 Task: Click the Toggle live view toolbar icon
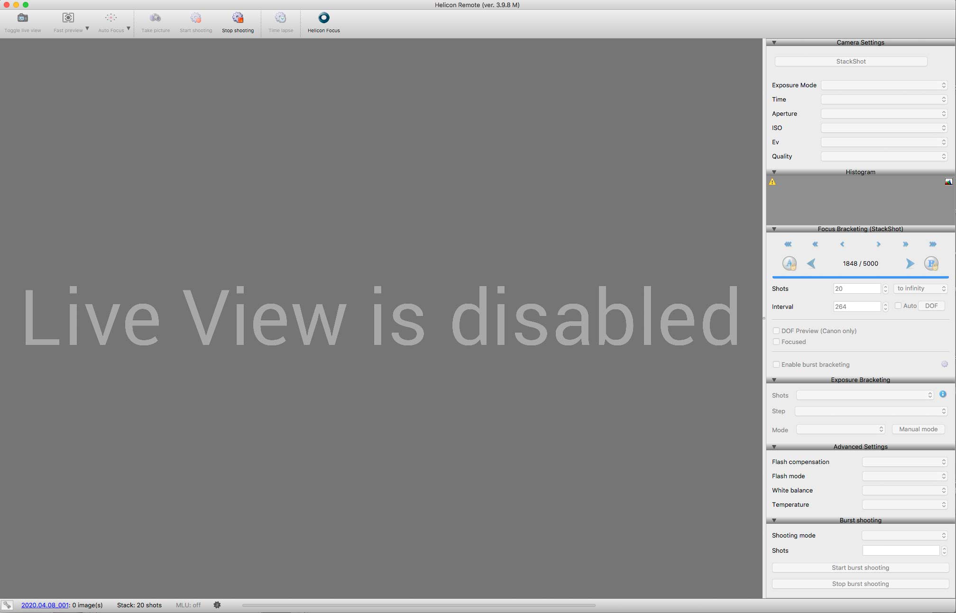(22, 18)
